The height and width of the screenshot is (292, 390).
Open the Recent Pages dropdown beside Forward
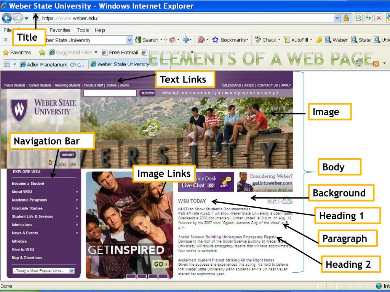point(27,18)
